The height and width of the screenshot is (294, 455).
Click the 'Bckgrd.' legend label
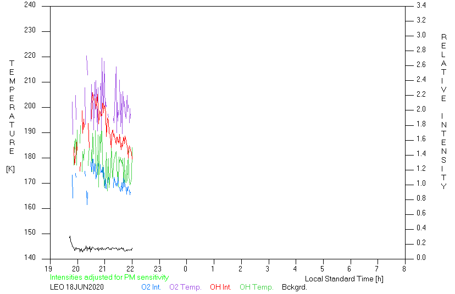[x=294, y=287]
